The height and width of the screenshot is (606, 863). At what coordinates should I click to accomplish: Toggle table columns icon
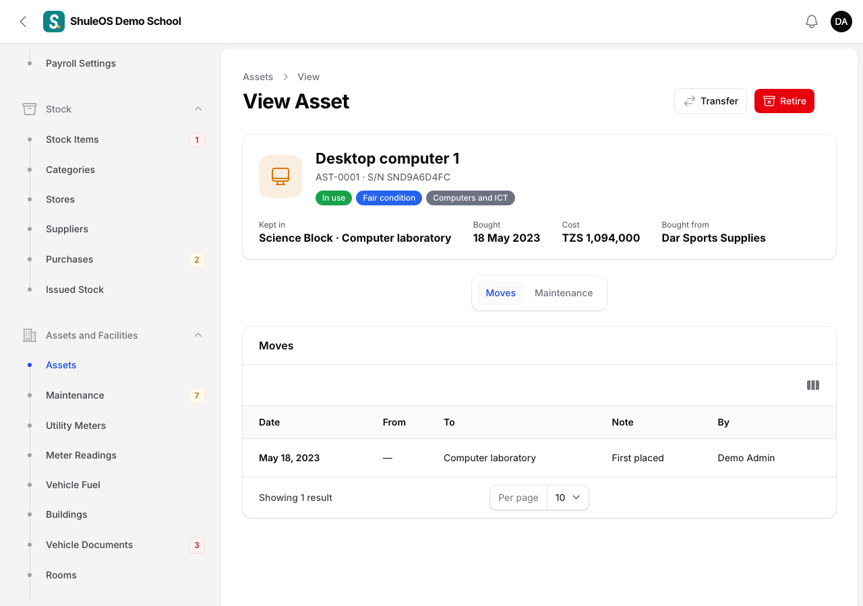click(x=813, y=385)
